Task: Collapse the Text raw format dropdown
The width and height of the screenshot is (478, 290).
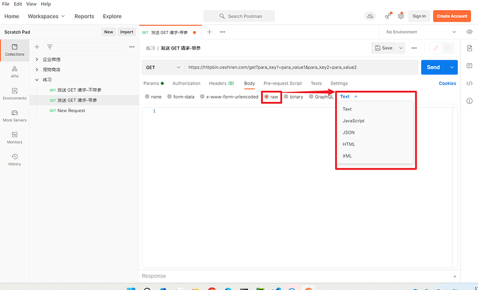Action: [349, 97]
